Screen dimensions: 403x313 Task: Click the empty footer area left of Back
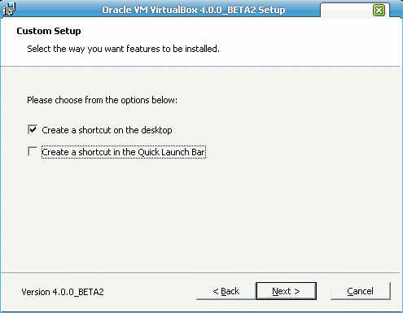click(149, 292)
